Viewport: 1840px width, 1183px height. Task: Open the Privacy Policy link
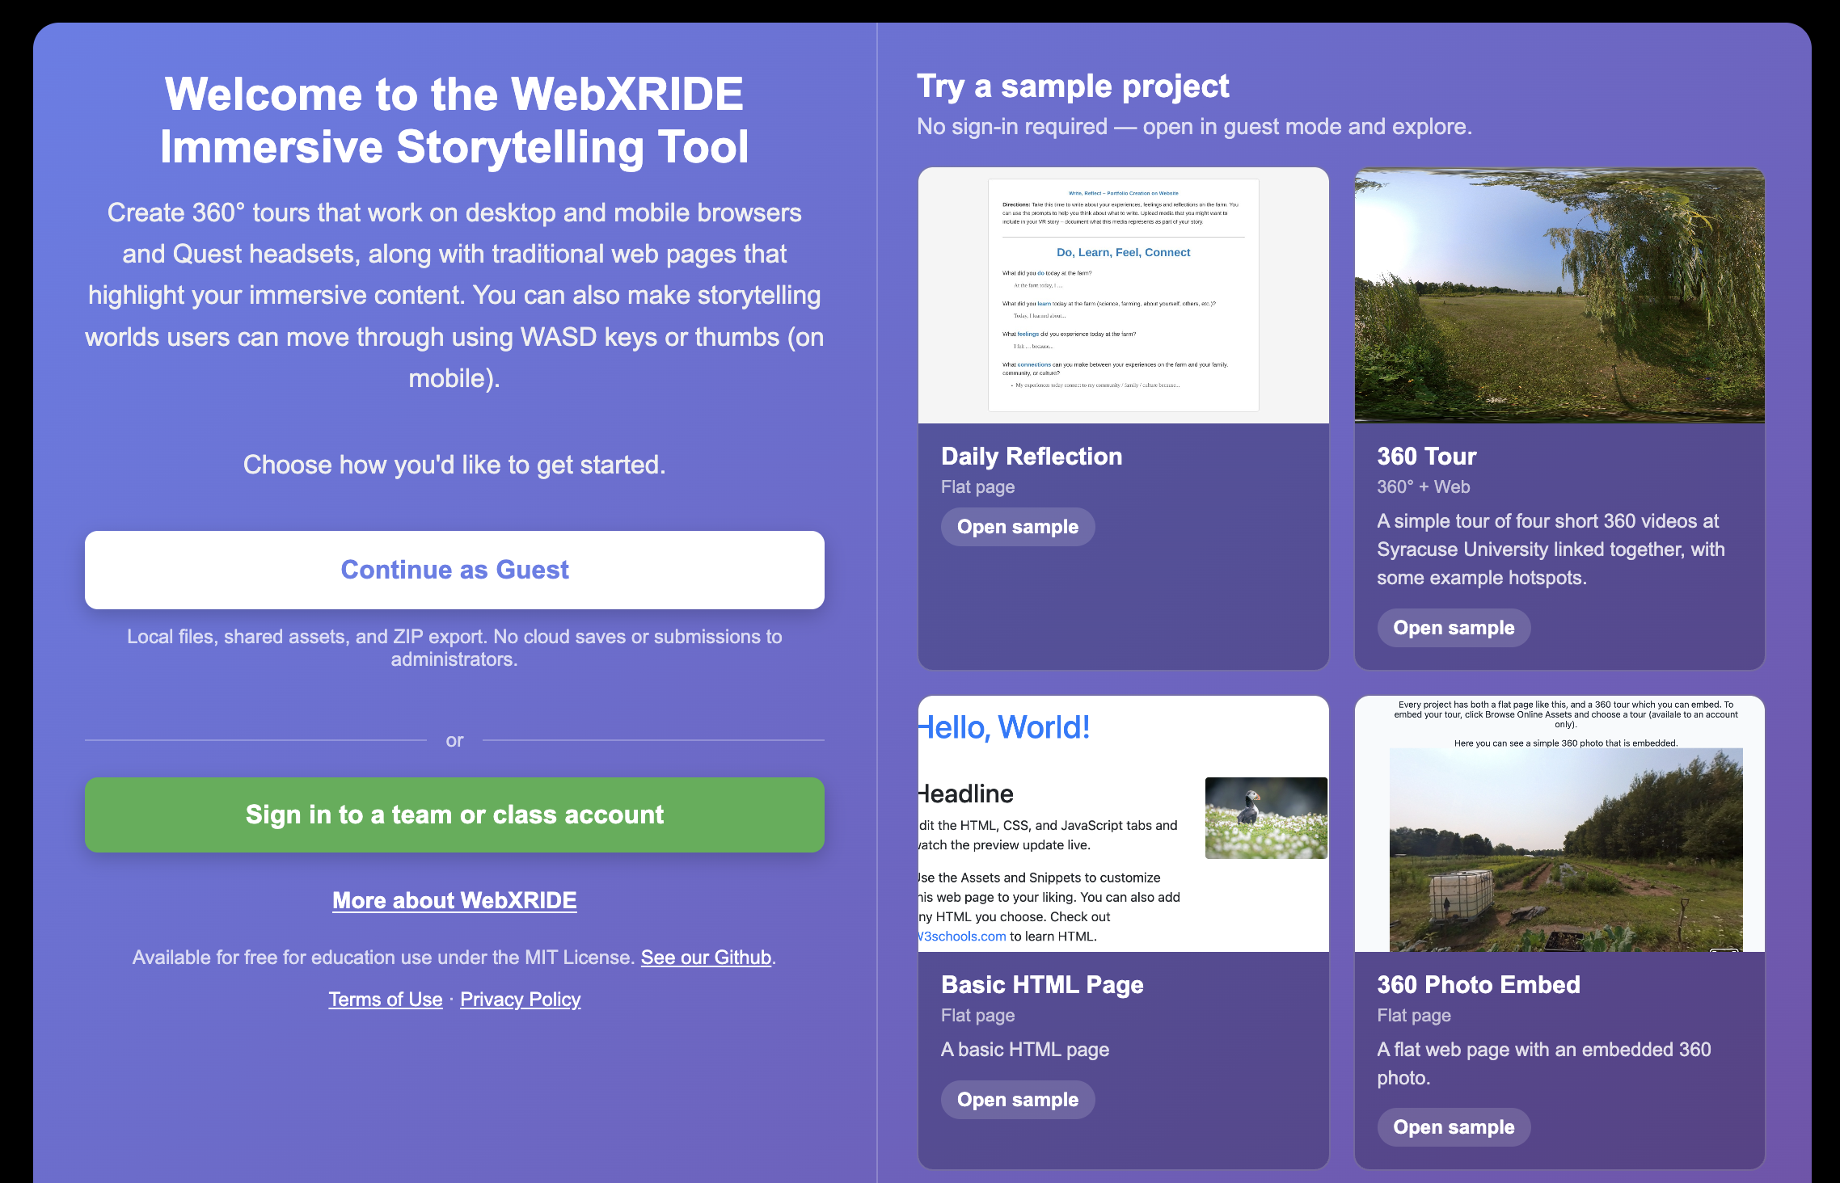point(521,1000)
